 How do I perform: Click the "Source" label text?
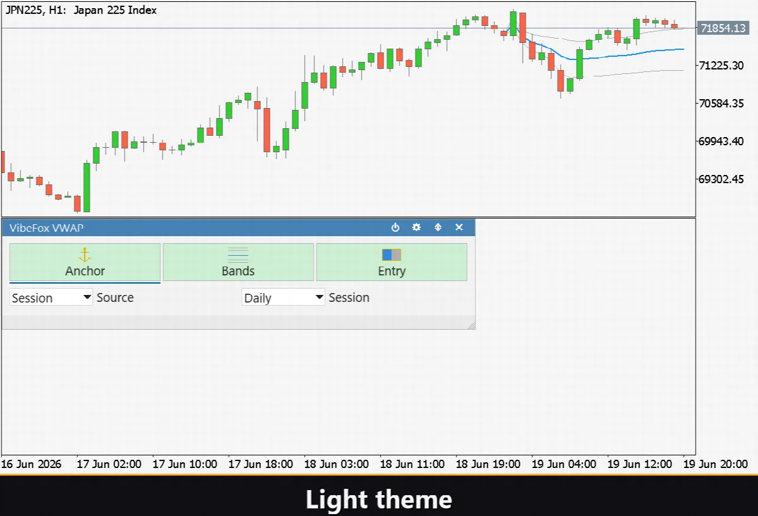(115, 297)
